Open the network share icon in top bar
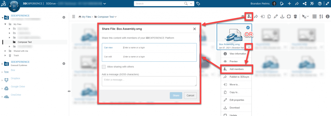The image size is (331, 116). tap(304, 4)
